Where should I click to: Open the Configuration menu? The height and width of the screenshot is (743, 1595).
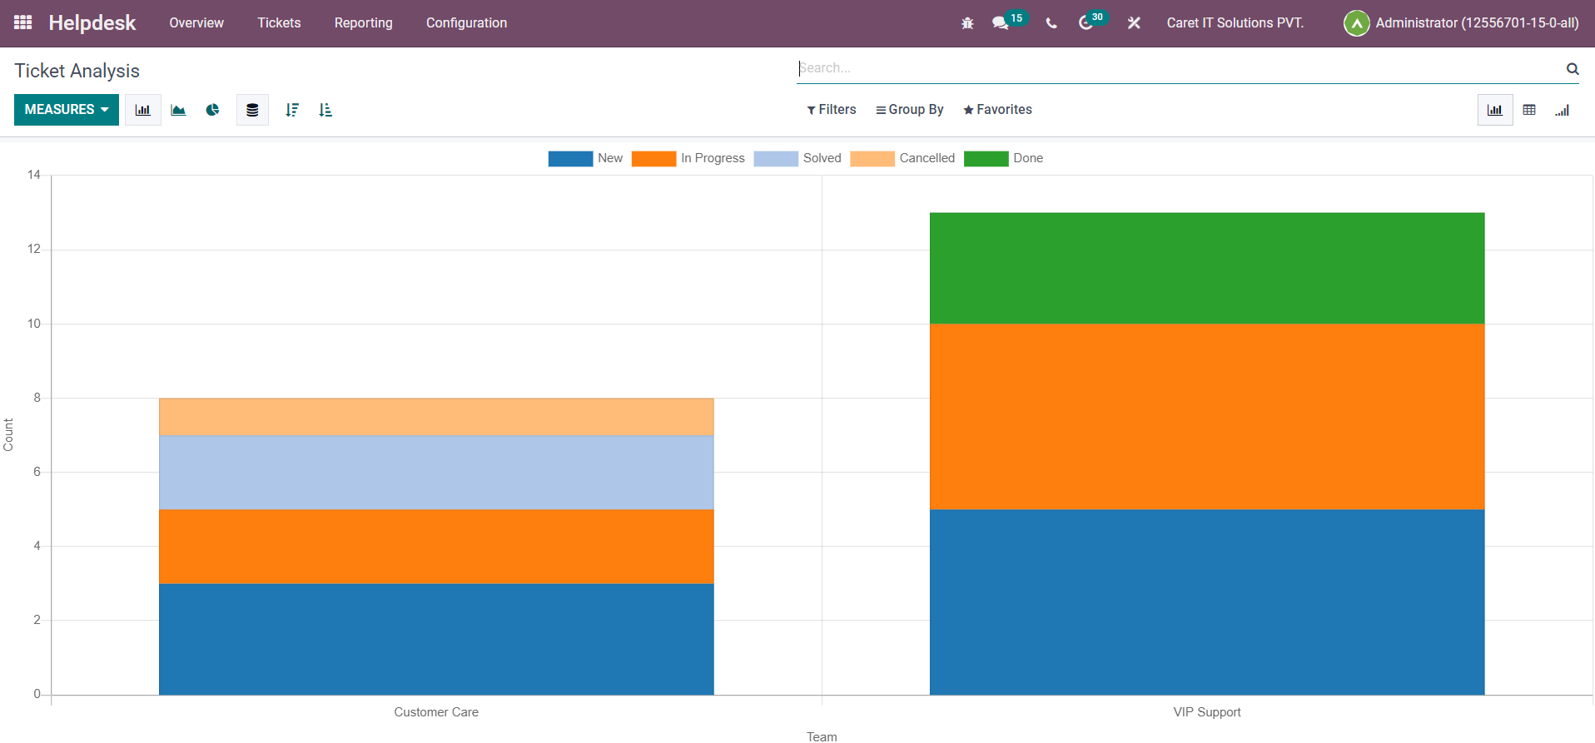[466, 23]
